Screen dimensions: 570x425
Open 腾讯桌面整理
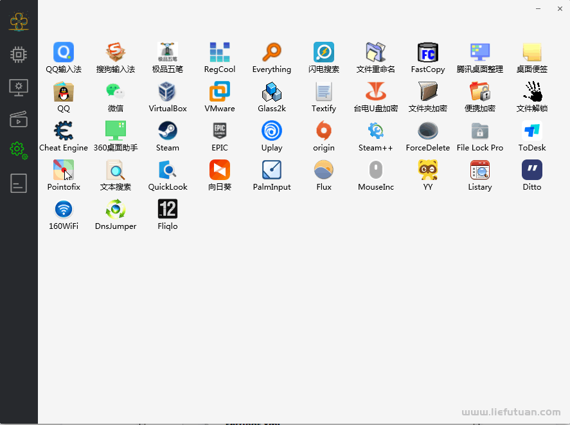[480, 52]
